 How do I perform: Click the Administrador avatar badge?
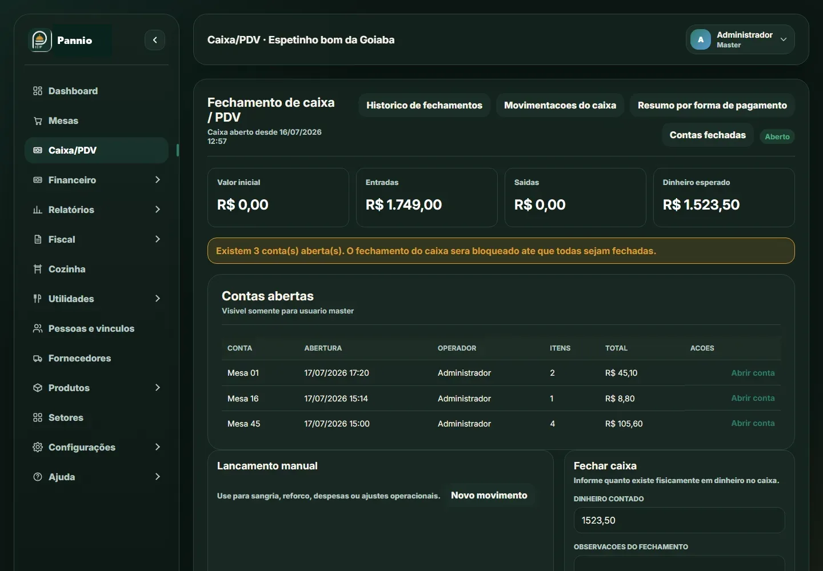click(701, 39)
